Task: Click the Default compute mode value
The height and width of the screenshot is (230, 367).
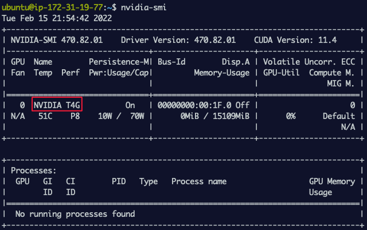Action: pos(339,116)
